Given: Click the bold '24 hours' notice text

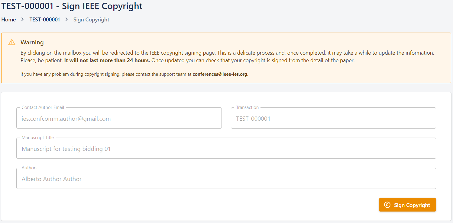Looking at the screenshot, I should pos(107,60).
